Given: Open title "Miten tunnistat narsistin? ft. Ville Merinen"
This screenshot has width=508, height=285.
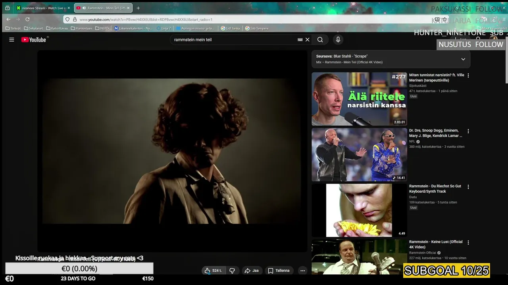Looking at the screenshot, I should click(x=437, y=78).
